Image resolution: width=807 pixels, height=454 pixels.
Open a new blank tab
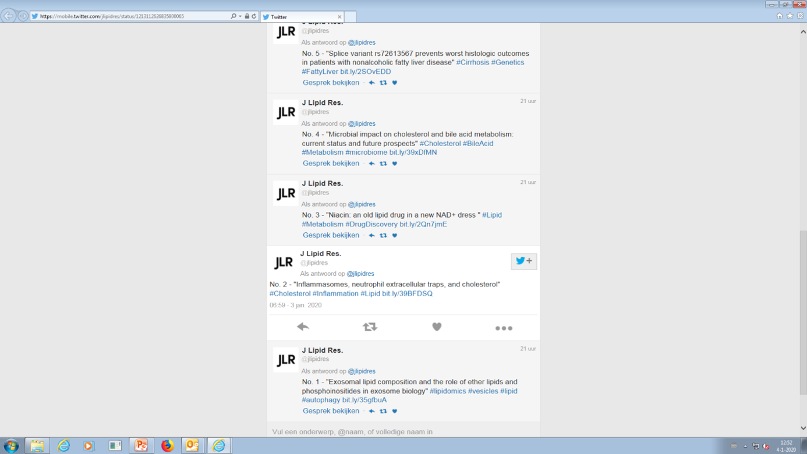350,17
